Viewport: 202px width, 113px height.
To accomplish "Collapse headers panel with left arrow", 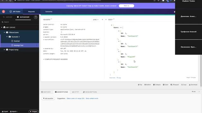I will [x=102, y=19].
